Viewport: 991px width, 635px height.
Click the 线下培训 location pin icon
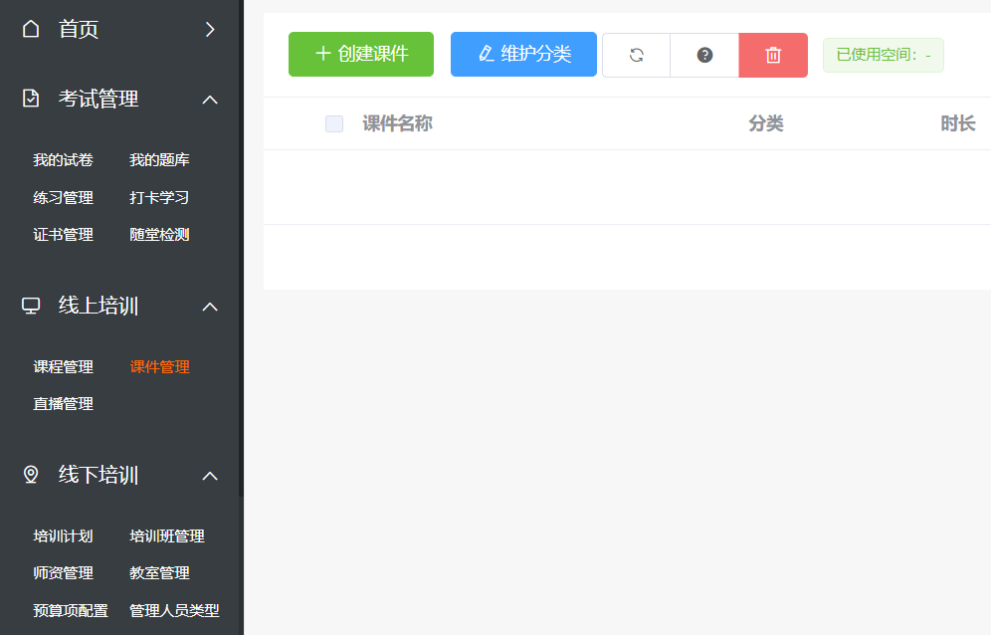point(31,475)
